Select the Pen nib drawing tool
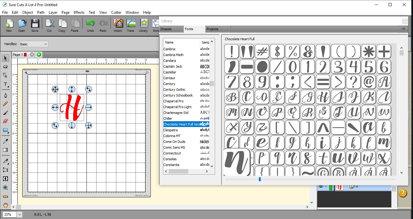The width and height of the screenshot is (413, 219). 5,95
